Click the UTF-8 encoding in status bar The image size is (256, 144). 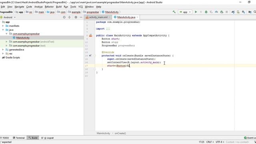pyautogui.click(x=220, y=142)
